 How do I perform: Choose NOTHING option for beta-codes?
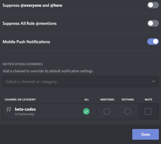127,111
